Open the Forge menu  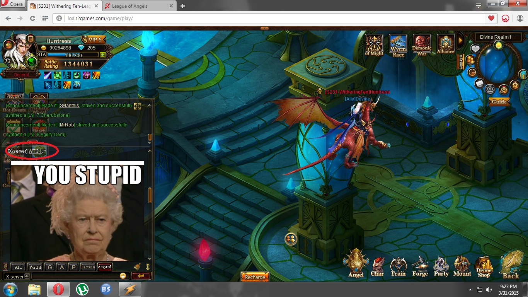click(420, 267)
